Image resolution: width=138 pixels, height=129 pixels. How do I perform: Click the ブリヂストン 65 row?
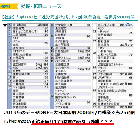click(113, 78)
